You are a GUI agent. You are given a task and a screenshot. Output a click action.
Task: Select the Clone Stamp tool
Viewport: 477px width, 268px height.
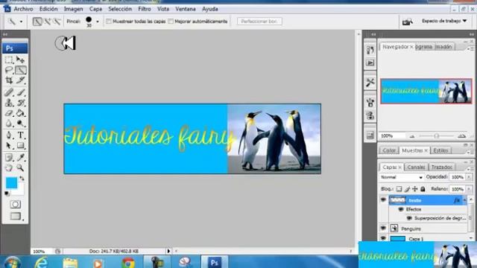click(9, 103)
